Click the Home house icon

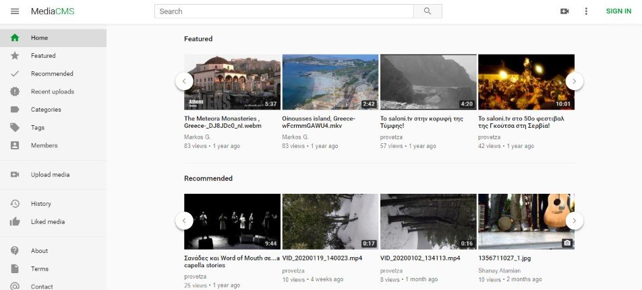coord(15,38)
